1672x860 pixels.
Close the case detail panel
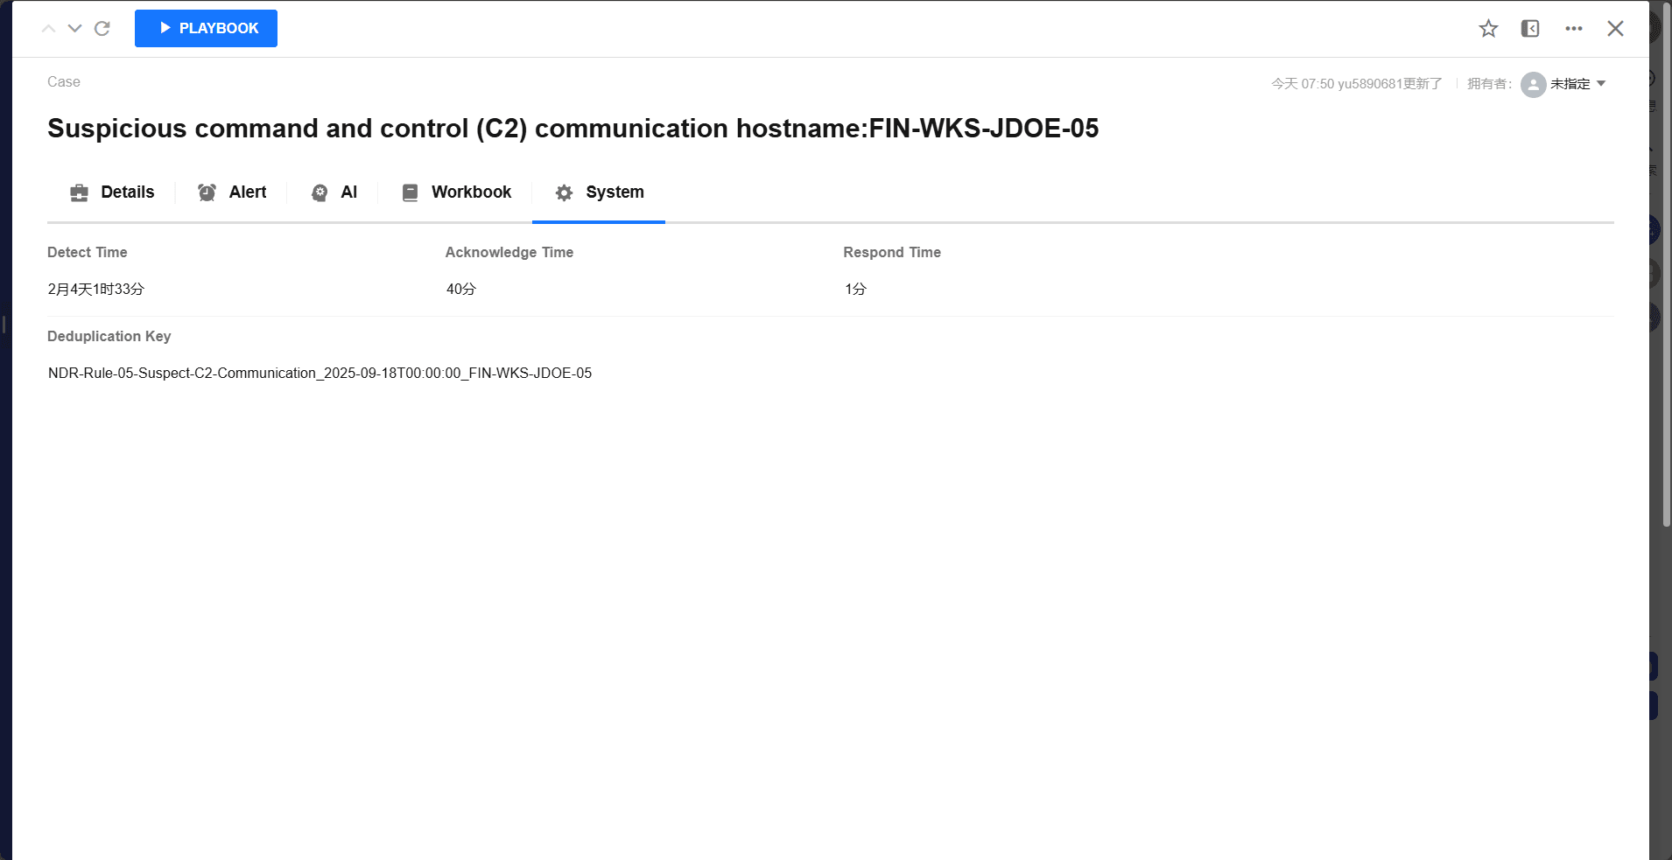[x=1615, y=29]
